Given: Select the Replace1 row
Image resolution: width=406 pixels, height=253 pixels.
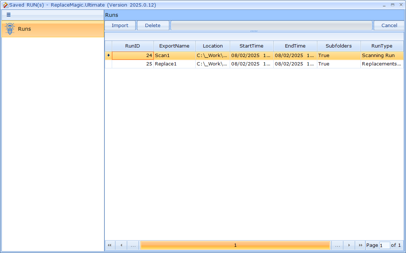Looking at the screenshot, I should (174, 64).
